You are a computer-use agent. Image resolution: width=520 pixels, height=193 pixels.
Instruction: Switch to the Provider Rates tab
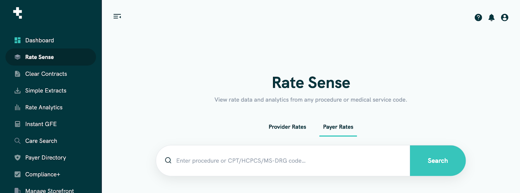(287, 127)
